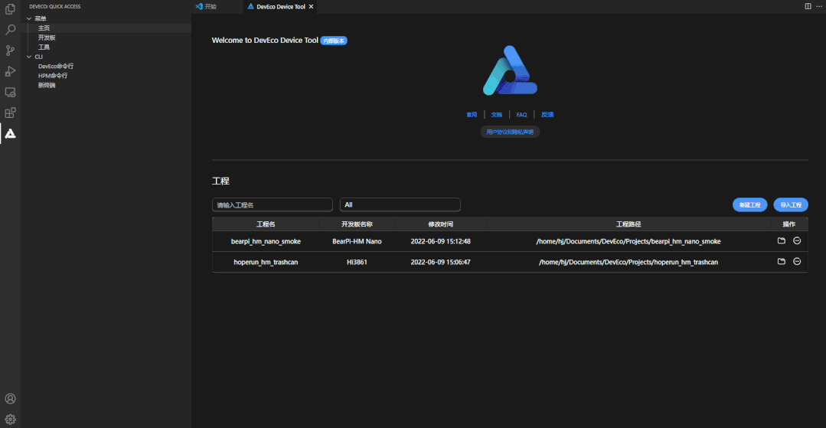Viewport: 826px width, 428px height.
Task: Open Run and Debug view icon
Action: (10, 71)
